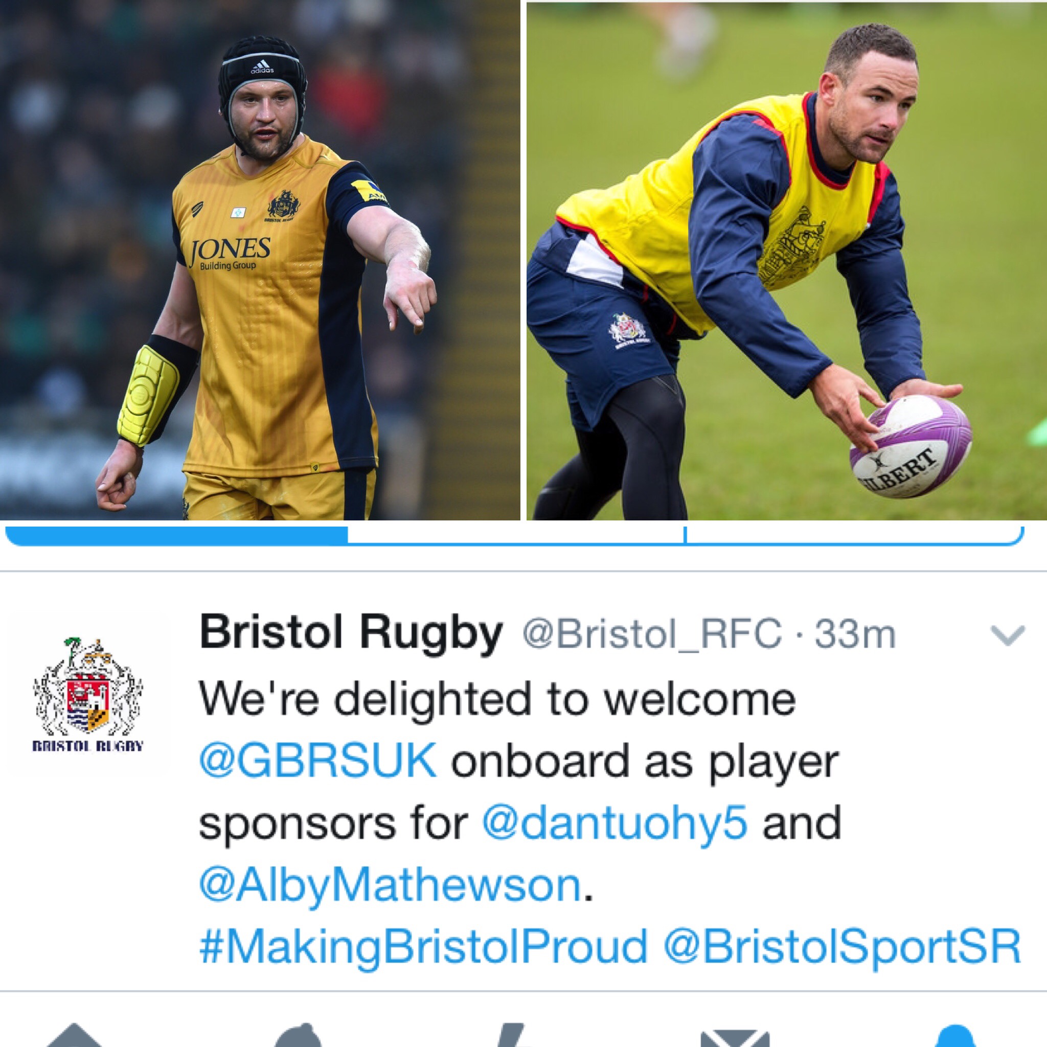1047x1047 pixels.
Task: Expand the tweet options chevron
Action: pyautogui.click(x=1008, y=635)
